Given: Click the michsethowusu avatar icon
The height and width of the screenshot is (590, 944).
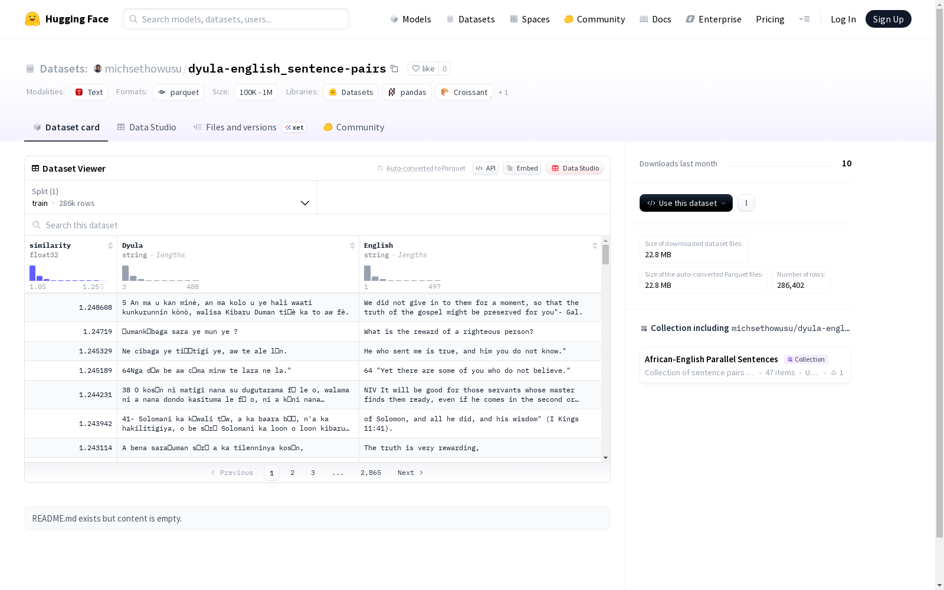Looking at the screenshot, I should [x=98, y=68].
